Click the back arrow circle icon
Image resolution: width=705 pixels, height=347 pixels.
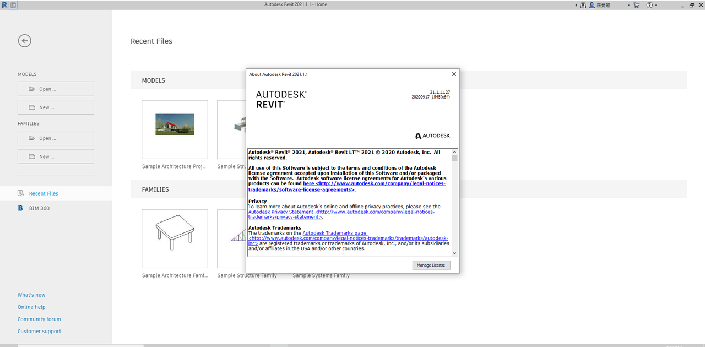(24, 41)
